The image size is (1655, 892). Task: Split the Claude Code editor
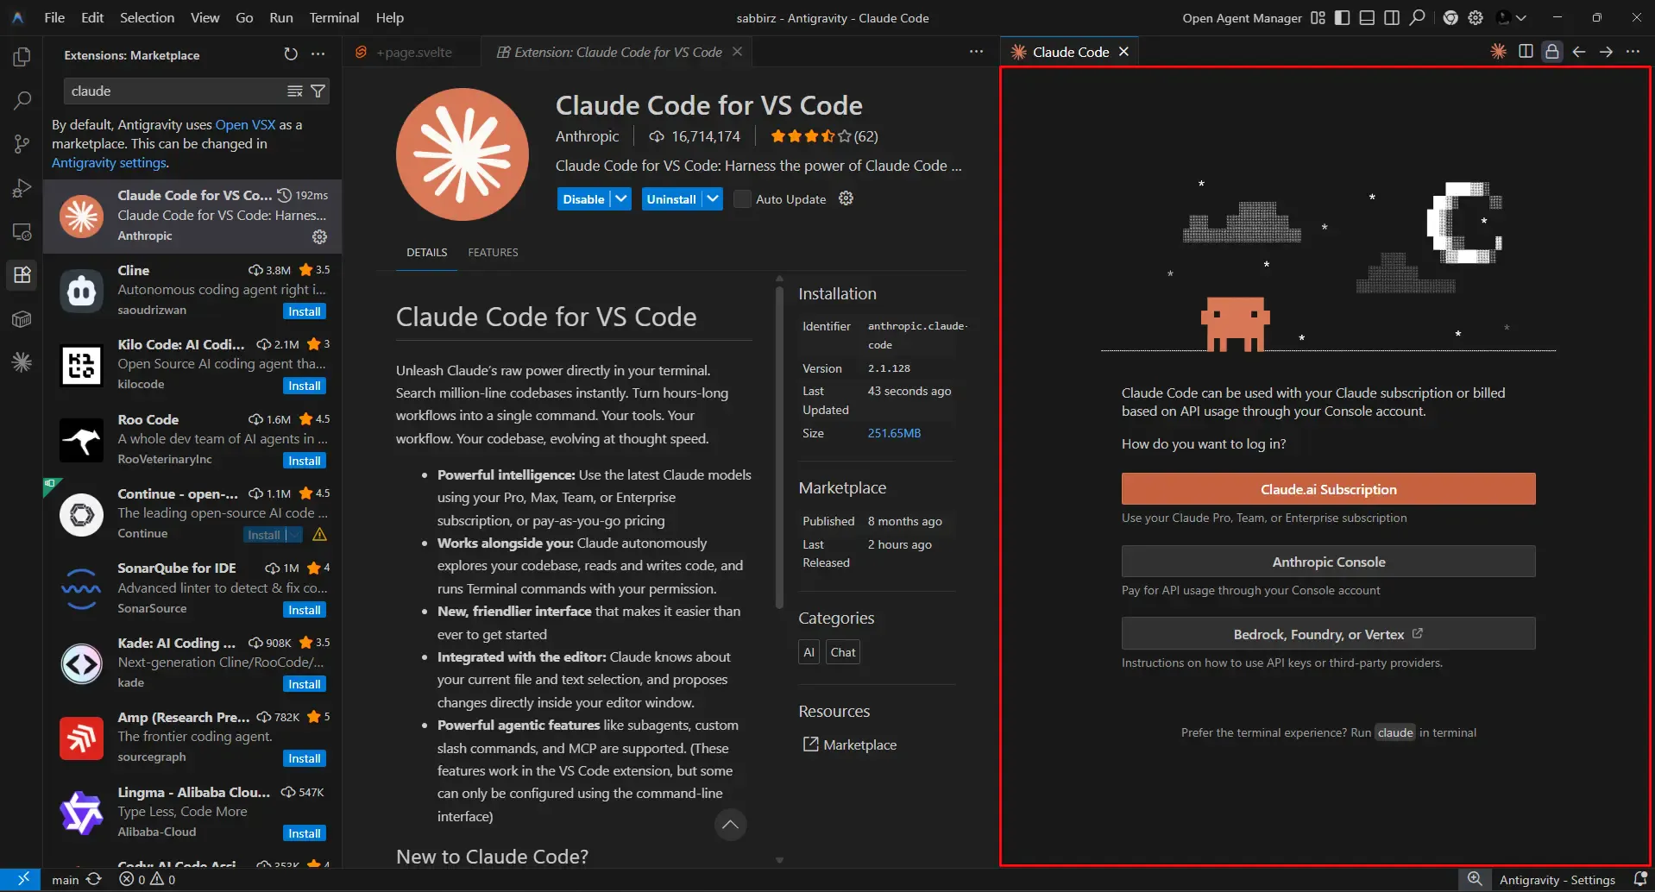point(1526,52)
